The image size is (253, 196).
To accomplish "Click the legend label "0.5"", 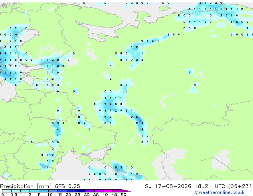I will 14,194.
